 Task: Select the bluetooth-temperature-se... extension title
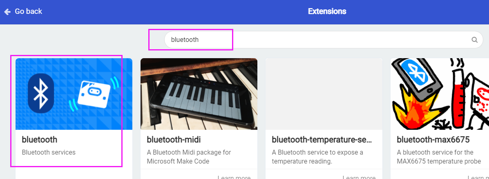(x=322, y=140)
